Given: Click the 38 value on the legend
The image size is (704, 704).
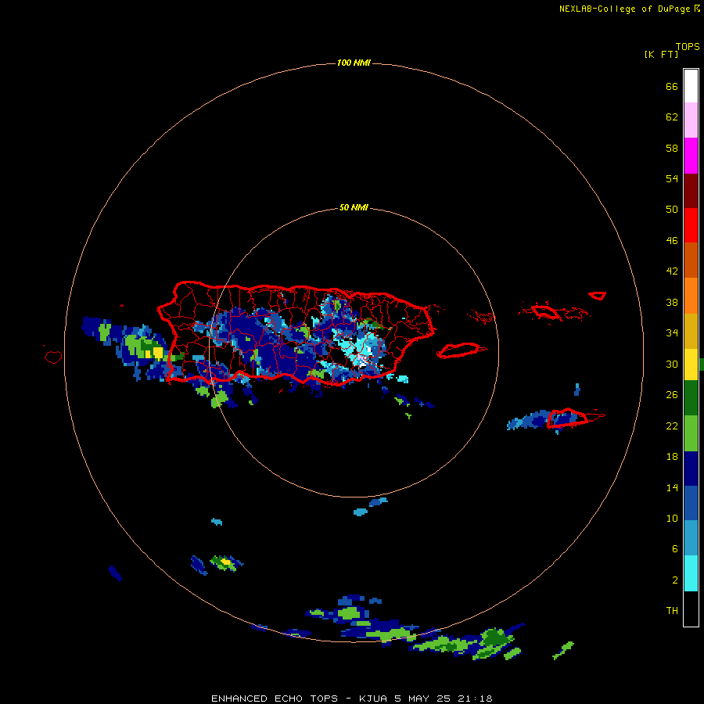Looking at the screenshot, I should coord(672,303).
